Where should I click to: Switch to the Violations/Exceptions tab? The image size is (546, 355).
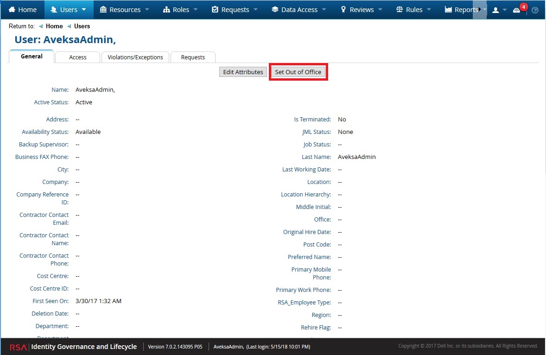[135, 57]
